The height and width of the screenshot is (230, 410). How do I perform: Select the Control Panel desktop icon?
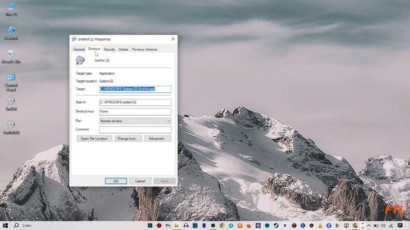click(12, 82)
